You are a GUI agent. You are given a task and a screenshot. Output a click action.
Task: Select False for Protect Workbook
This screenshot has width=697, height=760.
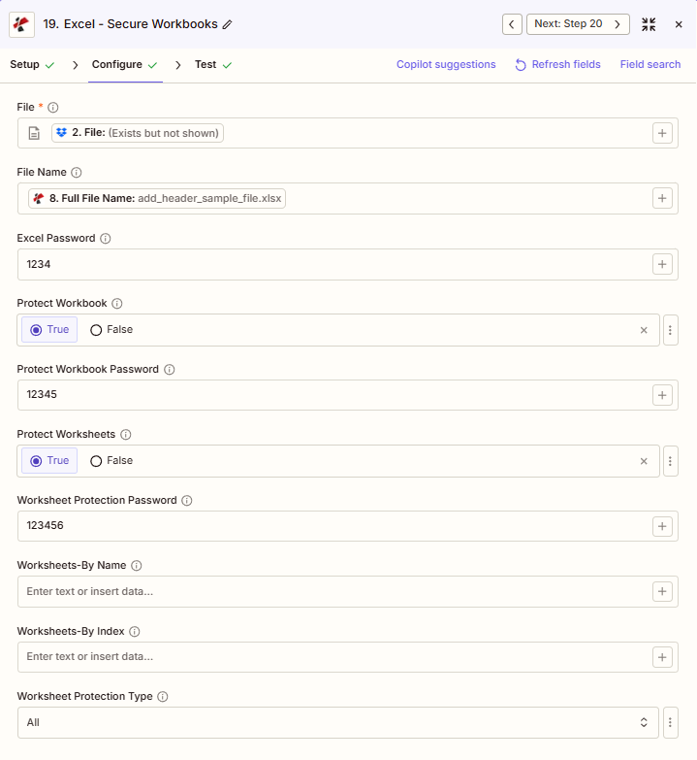point(111,330)
